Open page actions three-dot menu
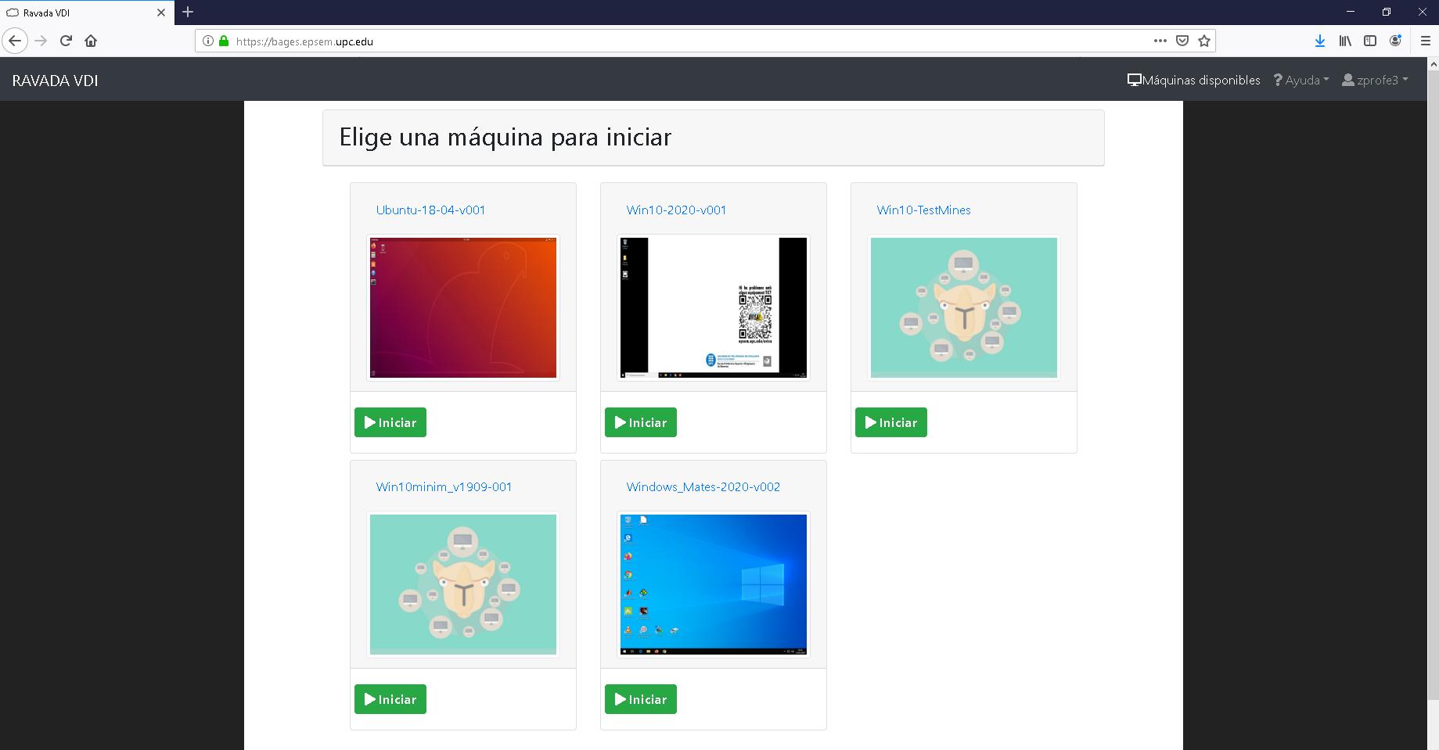This screenshot has width=1439, height=750. [x=1160, y=41]
